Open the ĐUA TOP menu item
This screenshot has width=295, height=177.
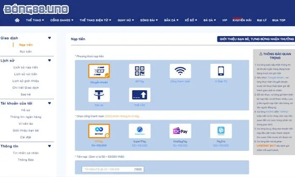pyautogui.click(x=279, y=20)
